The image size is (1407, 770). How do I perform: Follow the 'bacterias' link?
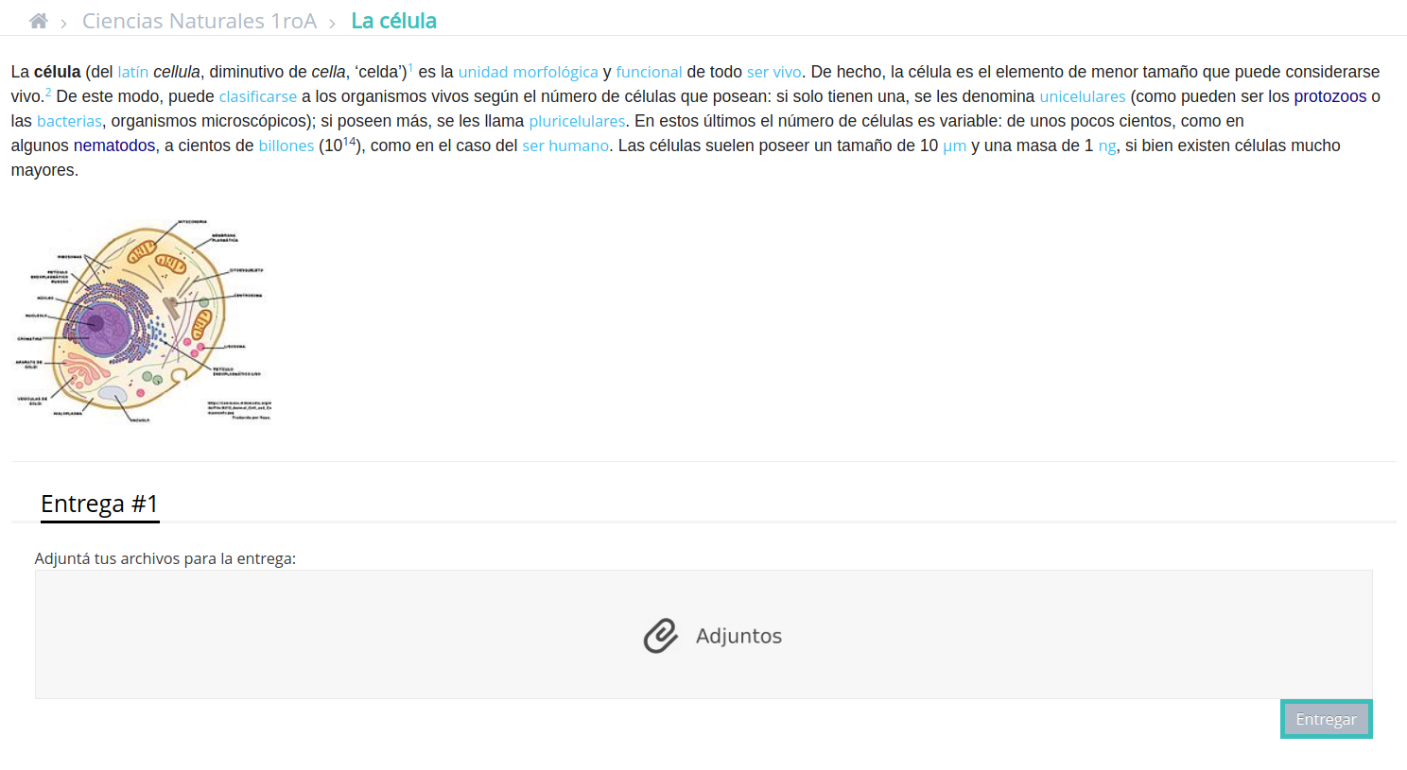[69, 121]
